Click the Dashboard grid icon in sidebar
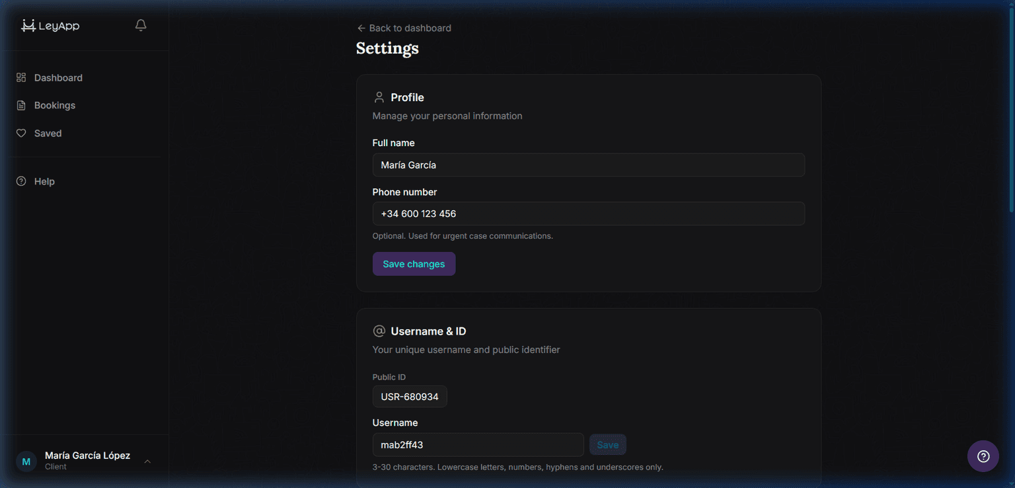 click(x=20, y=77)
